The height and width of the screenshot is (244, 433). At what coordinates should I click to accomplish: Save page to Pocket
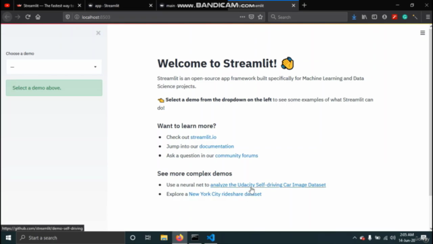coord(251,17)
